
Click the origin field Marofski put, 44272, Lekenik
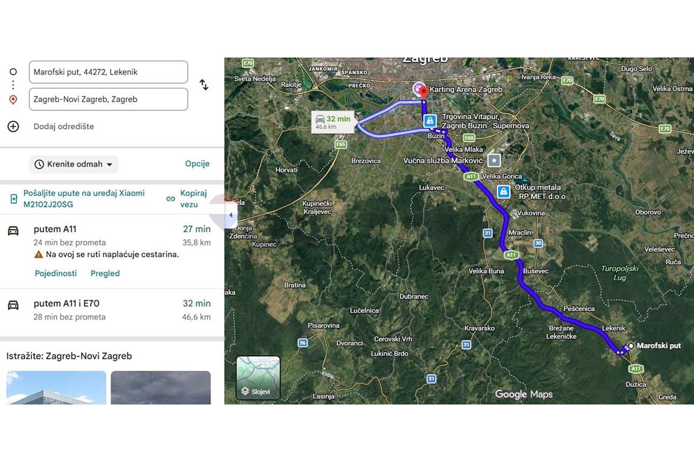(108, 72)
